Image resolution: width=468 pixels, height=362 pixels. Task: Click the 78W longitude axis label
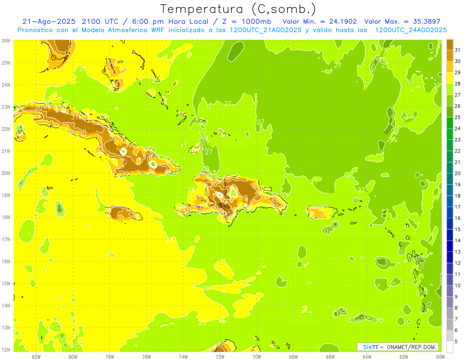[x=110, y=357]
